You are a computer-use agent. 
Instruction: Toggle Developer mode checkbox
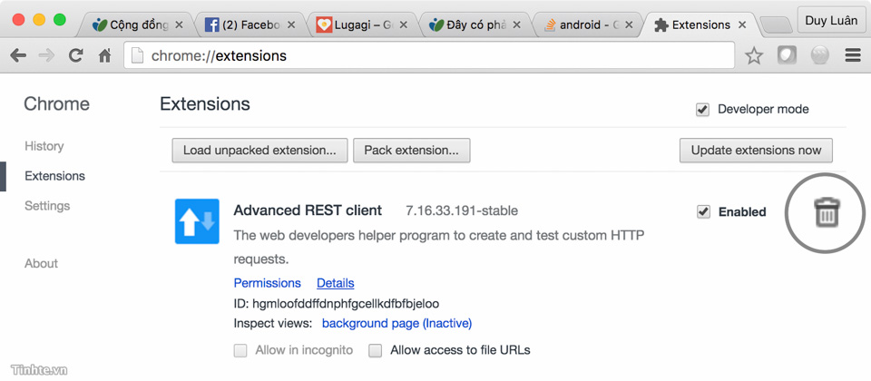click(x=702, y=110)
